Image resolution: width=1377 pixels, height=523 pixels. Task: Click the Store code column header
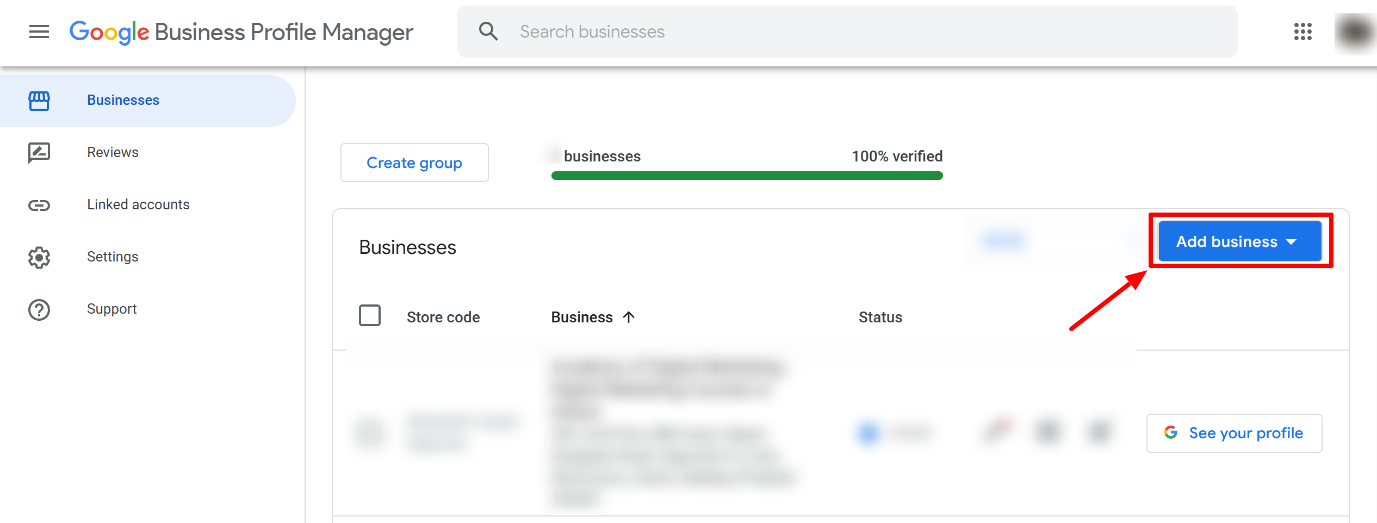click(x=443, y=317)
